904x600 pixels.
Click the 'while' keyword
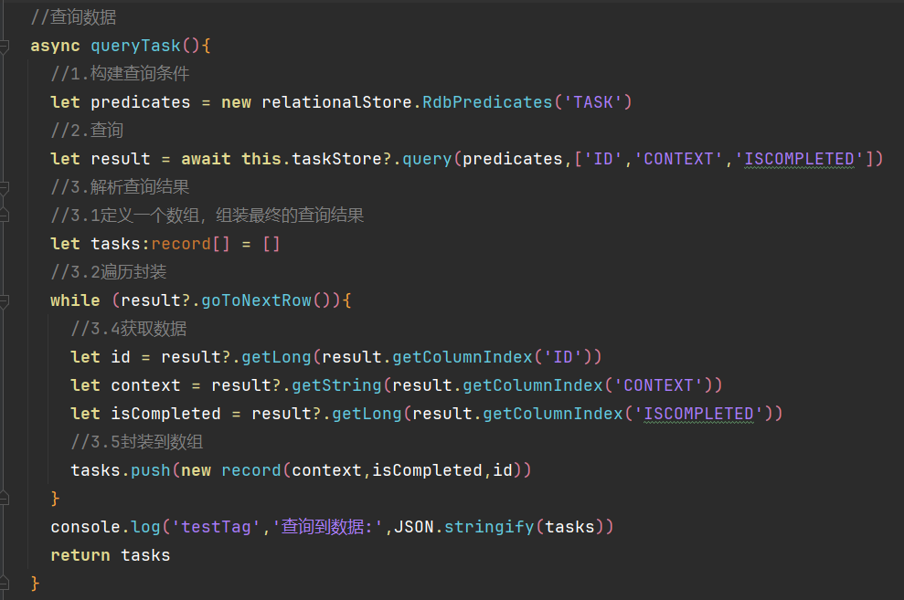coord(75,300)
